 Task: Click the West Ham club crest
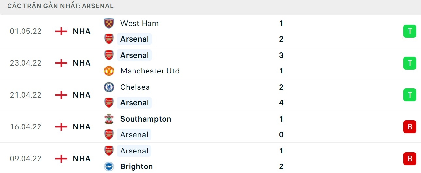[109, 23]
